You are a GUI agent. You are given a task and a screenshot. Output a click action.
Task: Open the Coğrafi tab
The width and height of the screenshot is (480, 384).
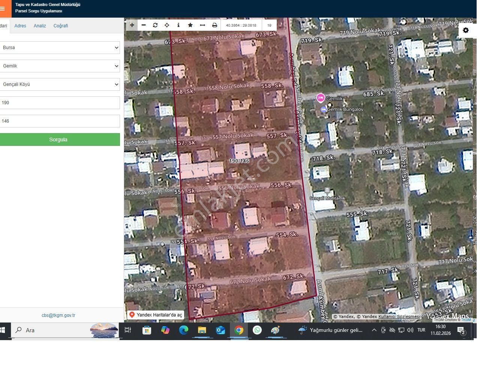click(61, 26)
